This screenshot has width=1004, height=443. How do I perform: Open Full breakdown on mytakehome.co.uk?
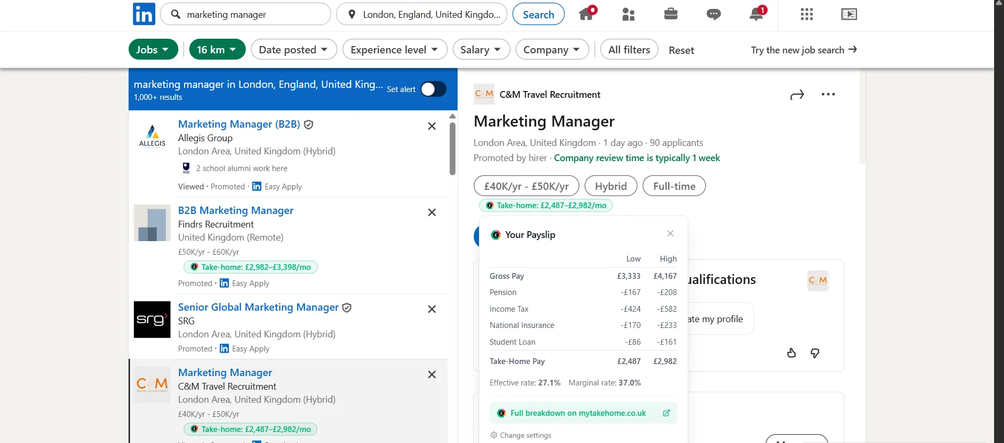tap(584, 413)
